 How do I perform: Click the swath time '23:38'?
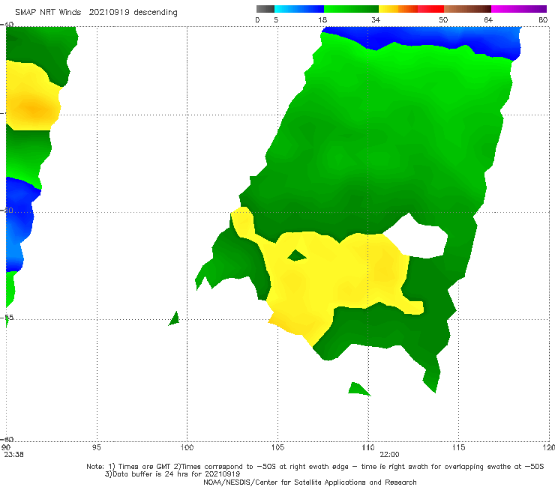click(x=13, y=455)
